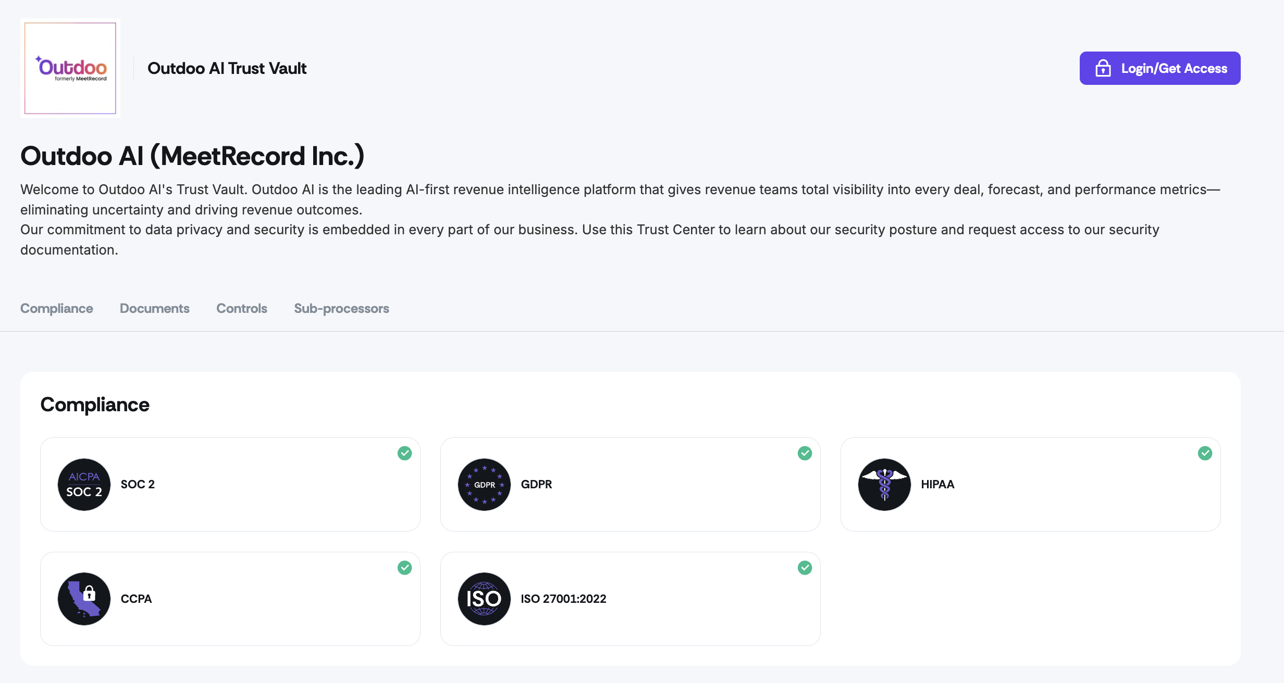Click the CCPA California lock icon
This screenshot has width=1284, height=683.
click(x=84, y=599)
